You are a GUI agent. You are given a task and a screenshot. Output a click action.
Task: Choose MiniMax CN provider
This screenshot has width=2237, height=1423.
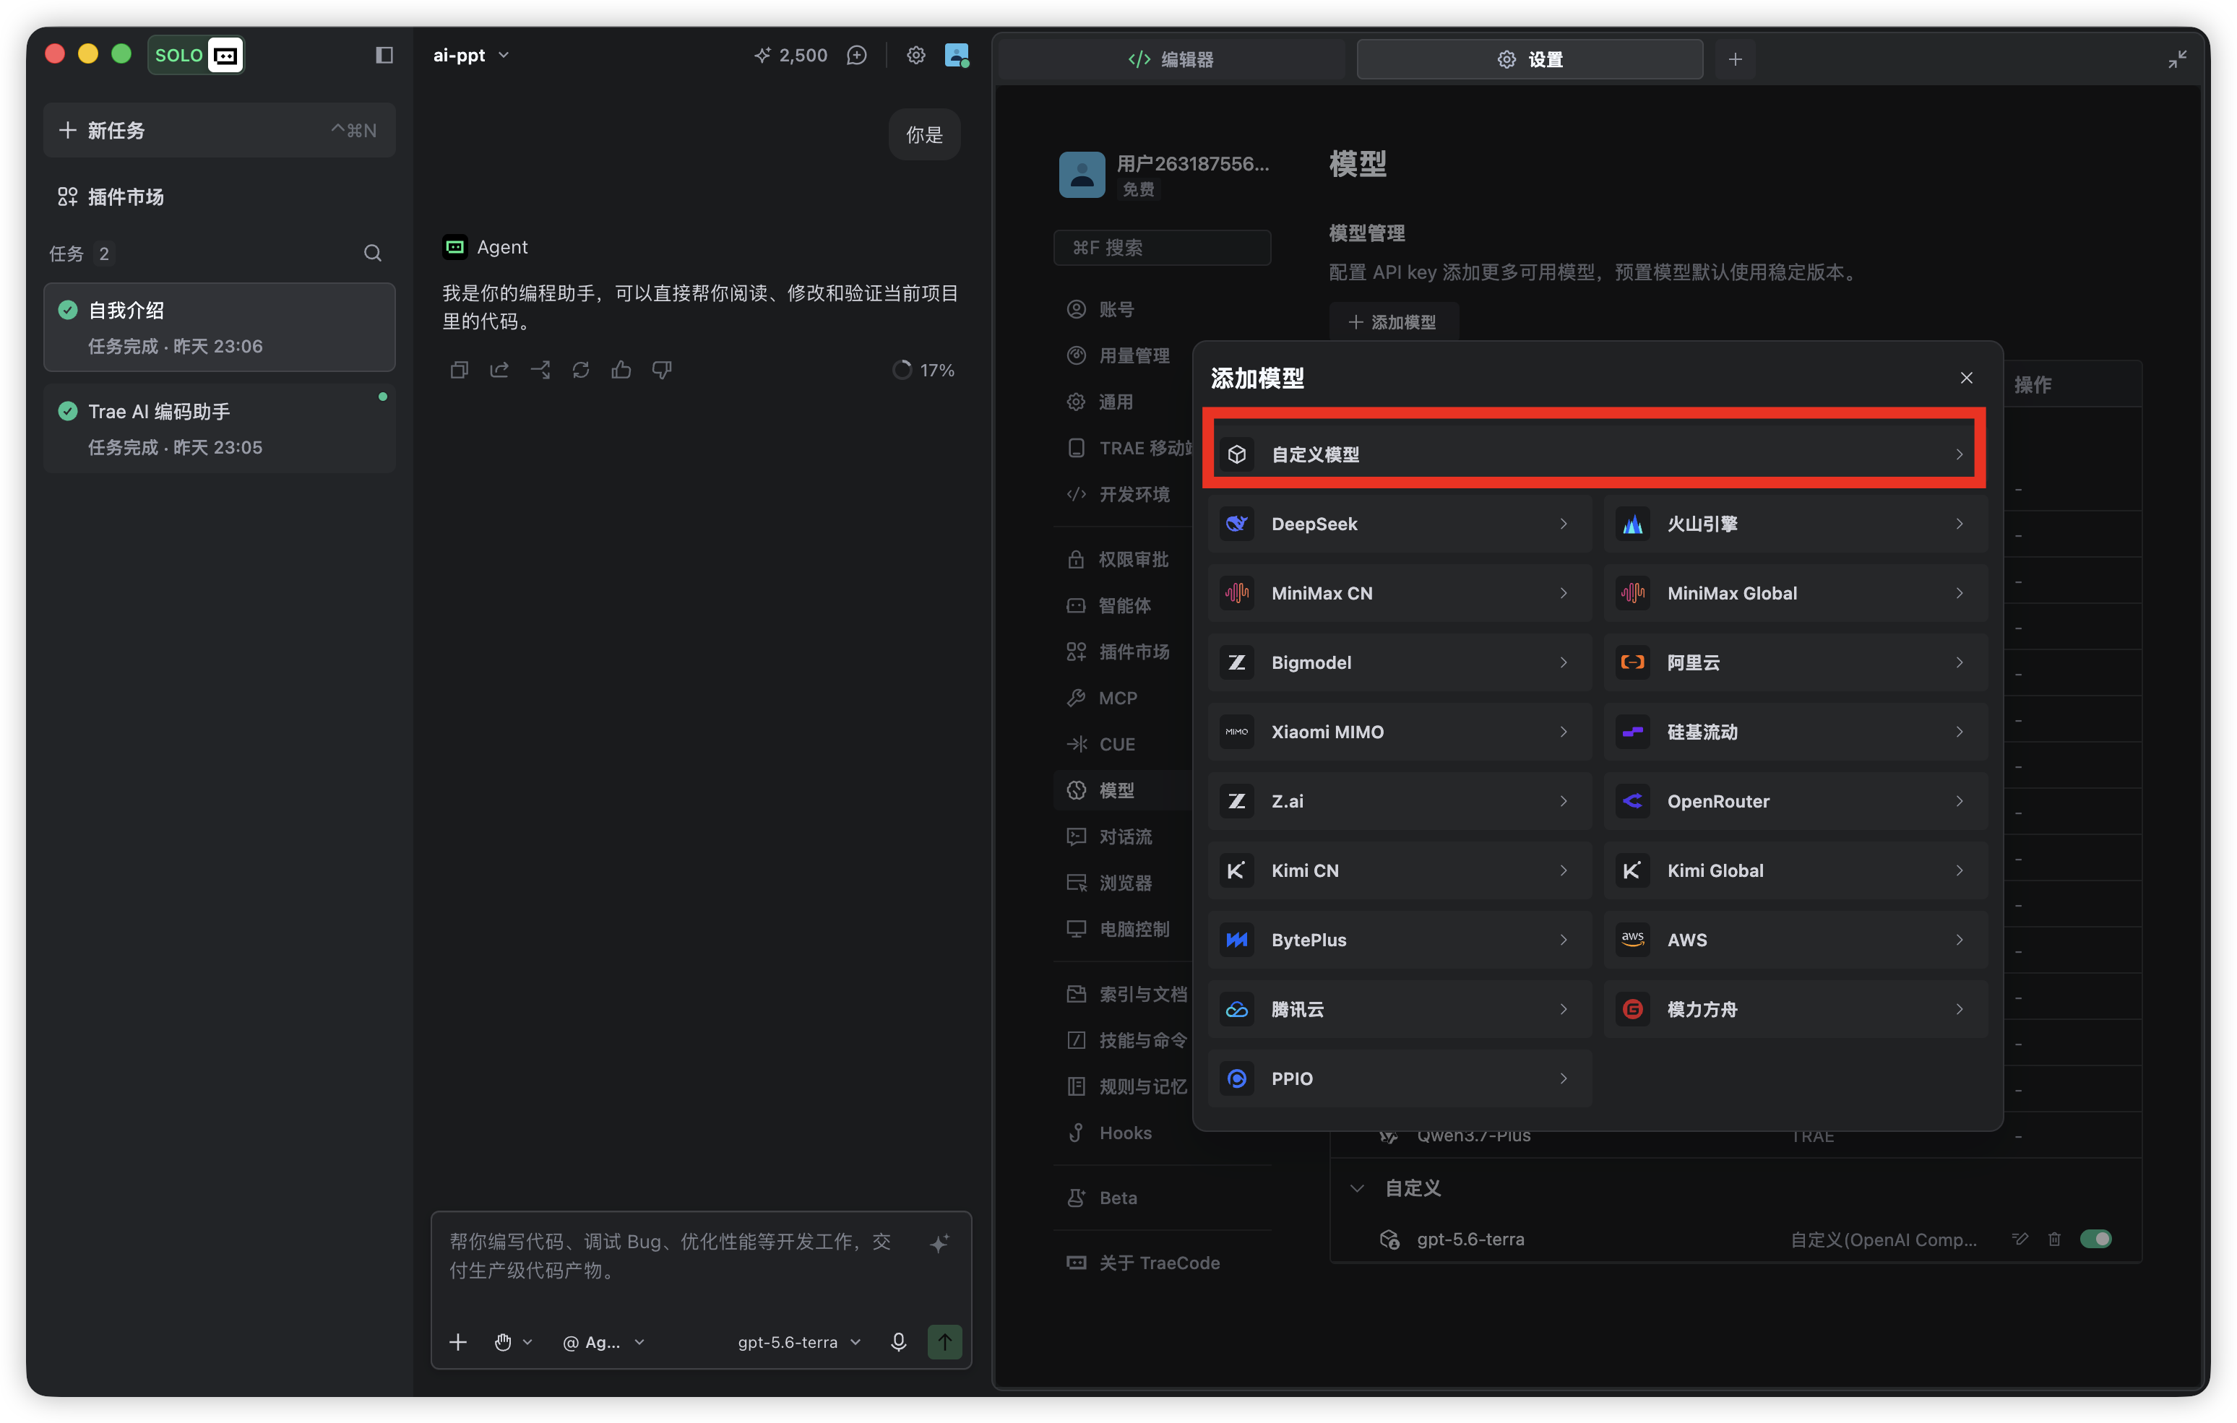[x=1399, y=592]
